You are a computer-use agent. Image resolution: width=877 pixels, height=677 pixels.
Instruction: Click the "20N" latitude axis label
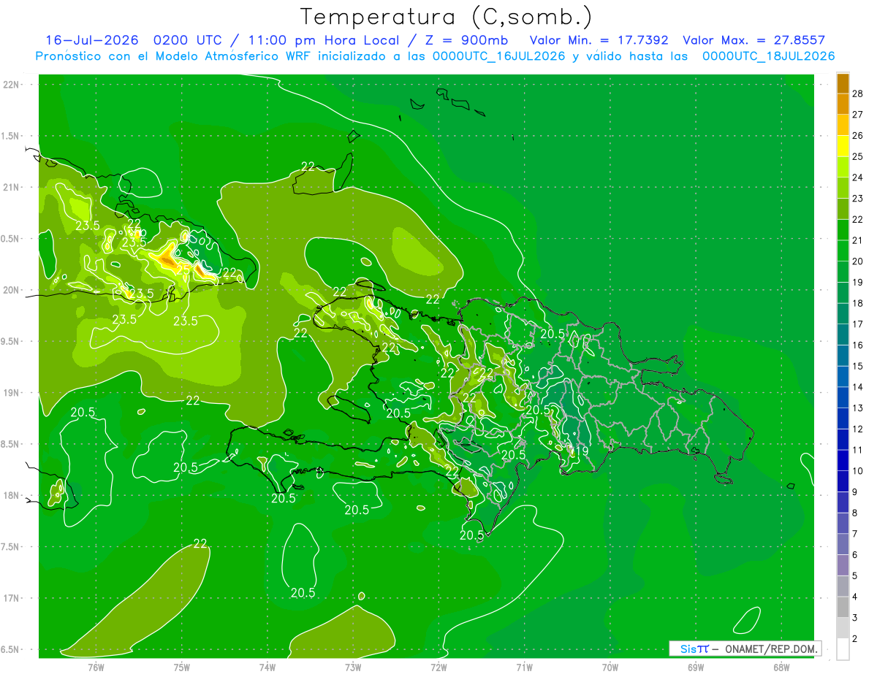(x=10, y=290)
